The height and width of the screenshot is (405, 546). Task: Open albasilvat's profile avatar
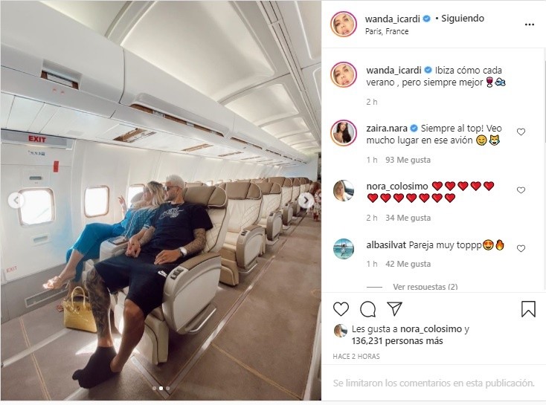click(344, 249)
